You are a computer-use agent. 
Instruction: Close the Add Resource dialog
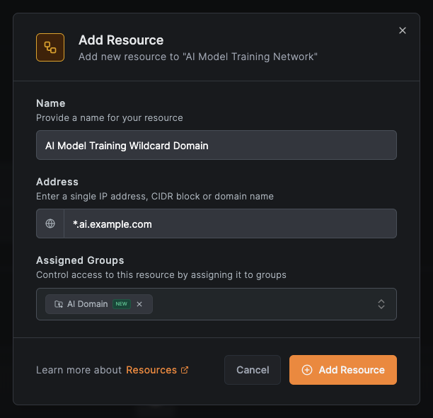(x=403, y=30)
